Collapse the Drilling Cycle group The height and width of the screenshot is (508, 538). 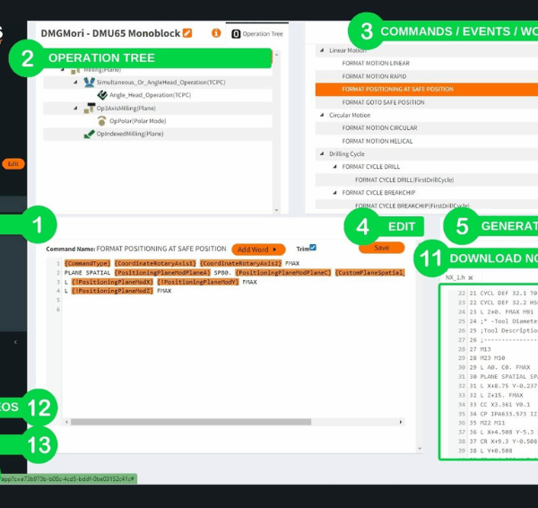tap(321, 154)
